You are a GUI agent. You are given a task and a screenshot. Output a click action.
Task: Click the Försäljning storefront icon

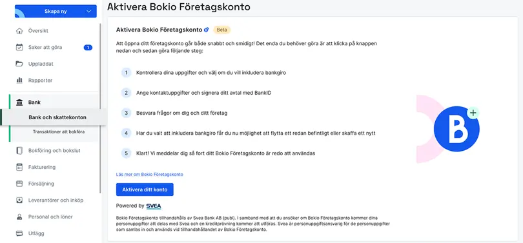point(19,184)
